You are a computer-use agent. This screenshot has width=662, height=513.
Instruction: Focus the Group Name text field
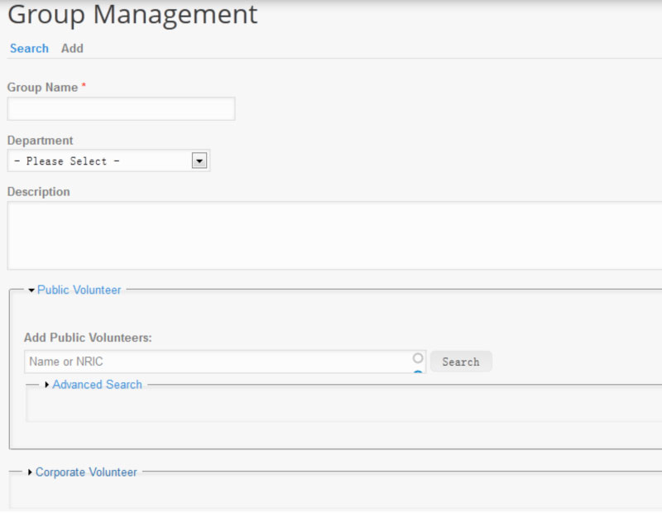(x=121, y=109)
